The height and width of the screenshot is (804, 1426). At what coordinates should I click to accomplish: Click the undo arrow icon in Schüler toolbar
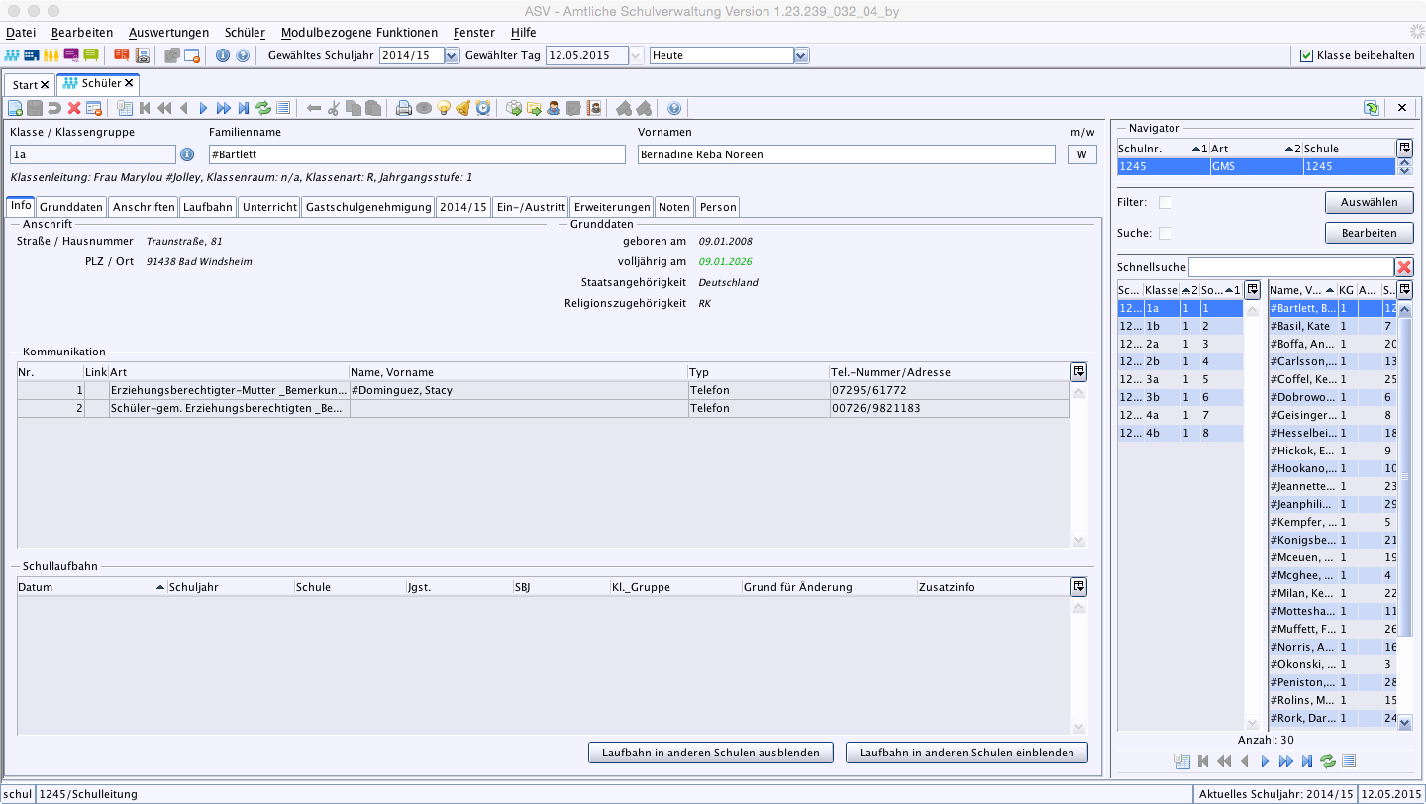[x=53, y=108]
